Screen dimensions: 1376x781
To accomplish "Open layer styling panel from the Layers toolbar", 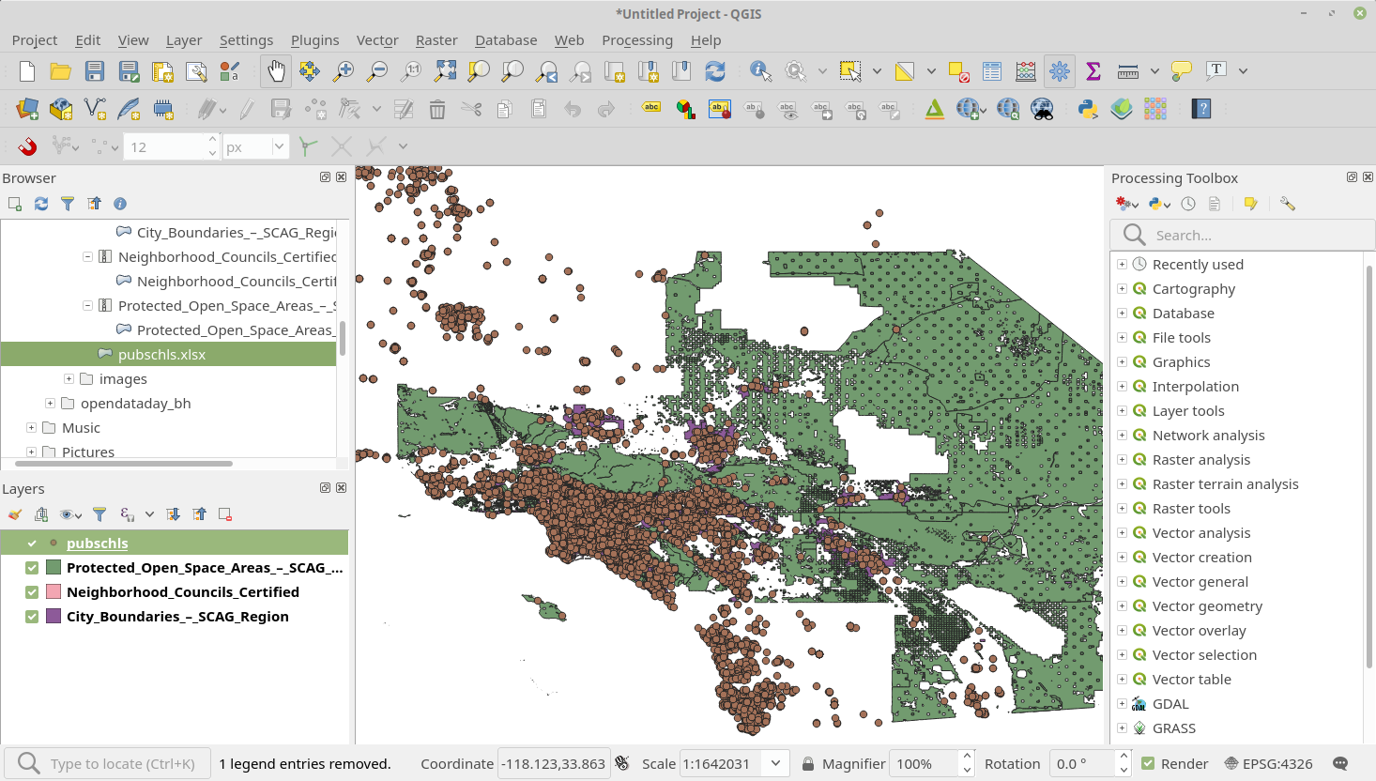I will (x=15, y=514).
